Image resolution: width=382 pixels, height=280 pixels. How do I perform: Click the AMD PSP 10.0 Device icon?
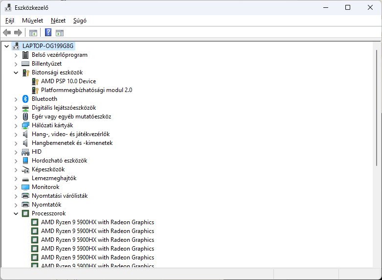click(x=35, y=81)
